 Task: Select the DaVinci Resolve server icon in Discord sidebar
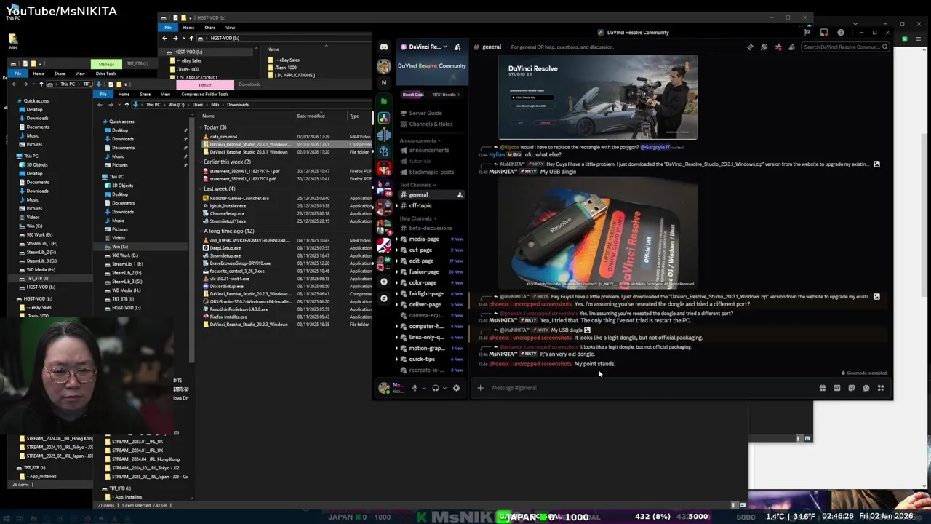(x=383, y=118)
